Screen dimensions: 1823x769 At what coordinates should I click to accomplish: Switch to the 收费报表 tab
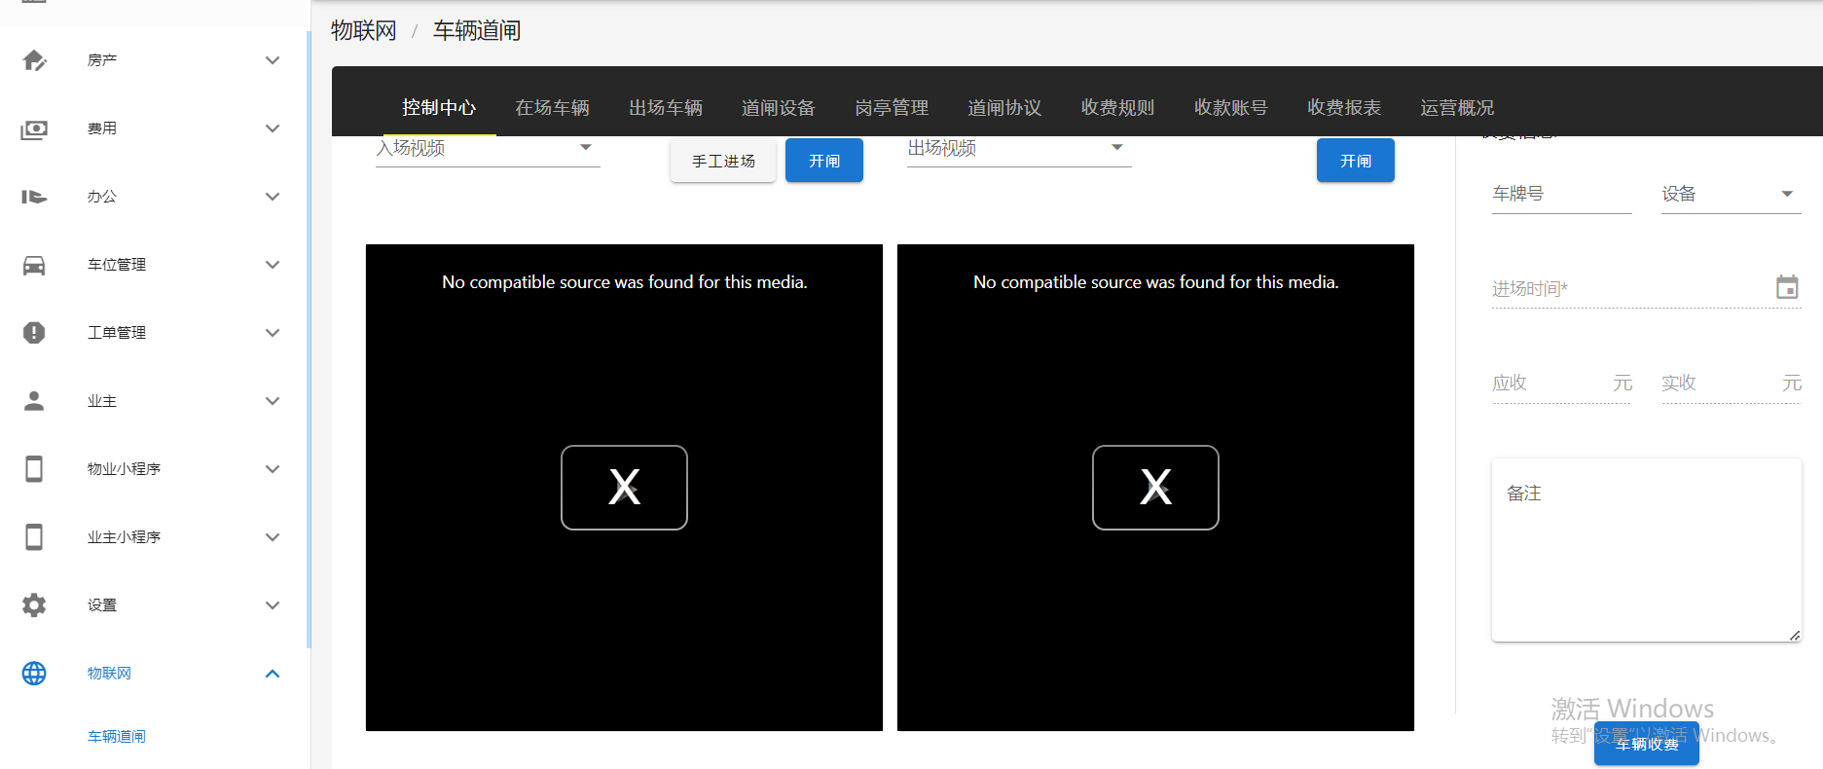[x=1344, y=108]
